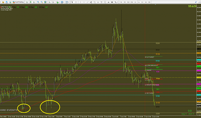Switch to the H1 timeframe
The width and height of the screenshot is (201, 118).
135,2
